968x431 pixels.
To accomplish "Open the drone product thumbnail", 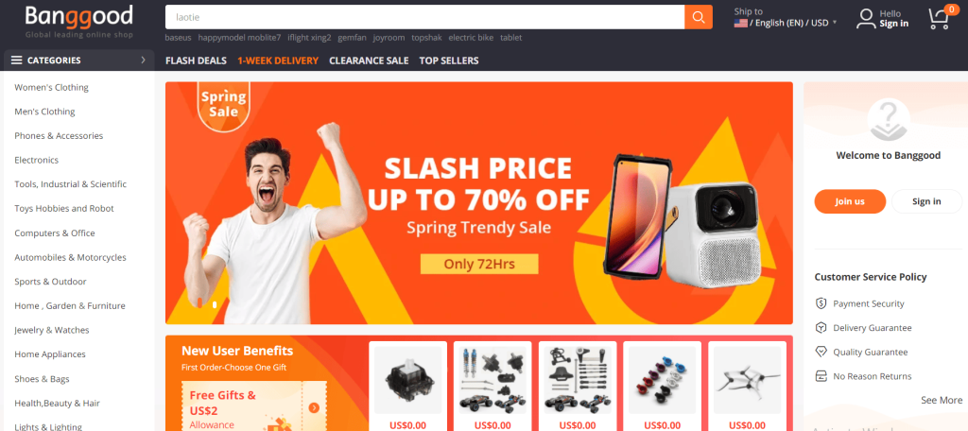I will [x=747, y=380].
